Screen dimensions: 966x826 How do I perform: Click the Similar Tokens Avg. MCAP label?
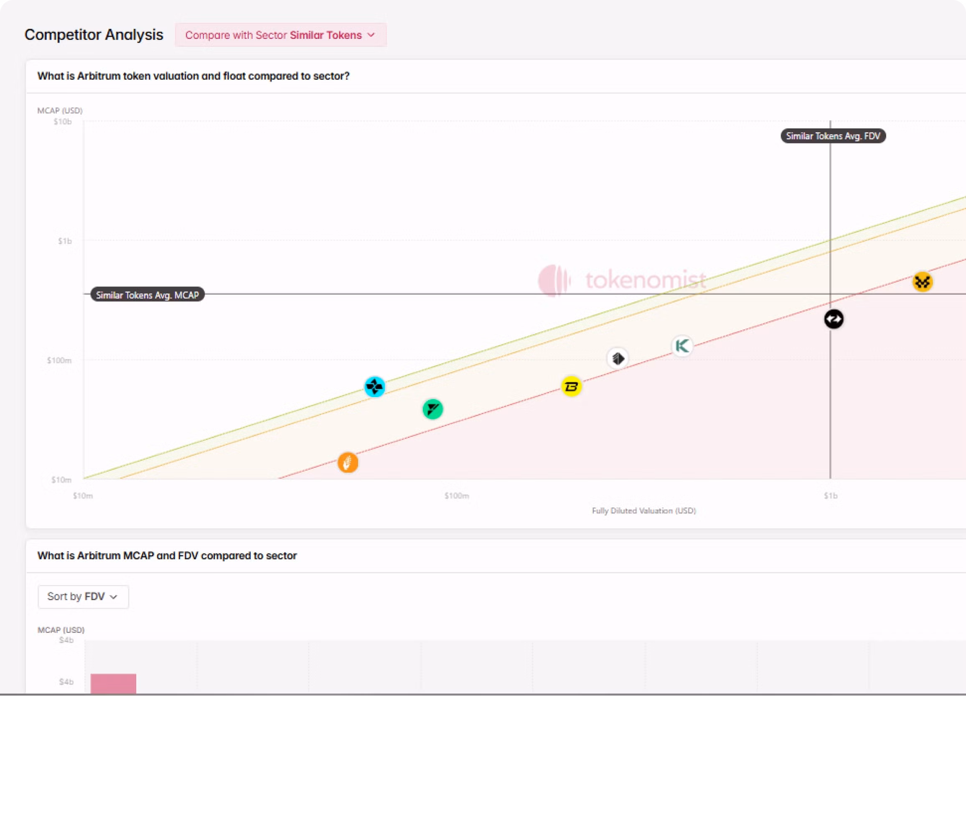pos(147,295)
